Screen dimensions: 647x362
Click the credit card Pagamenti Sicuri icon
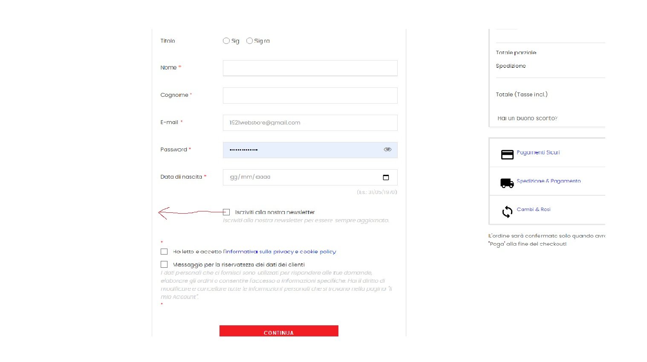[x=507, y=154]
